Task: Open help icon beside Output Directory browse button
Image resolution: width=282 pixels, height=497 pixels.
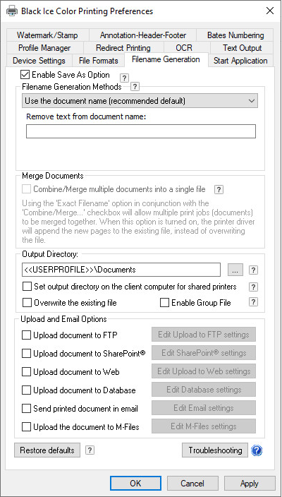Action: tap(253, 270)
